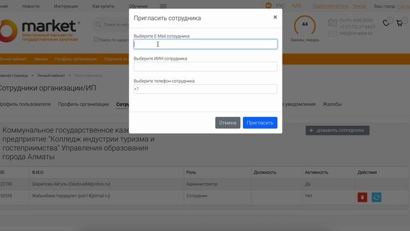This screenshot has width=410, height=231.
Task: Switch to Профиль пользователя tab
Action: click(x=25, y=104)
